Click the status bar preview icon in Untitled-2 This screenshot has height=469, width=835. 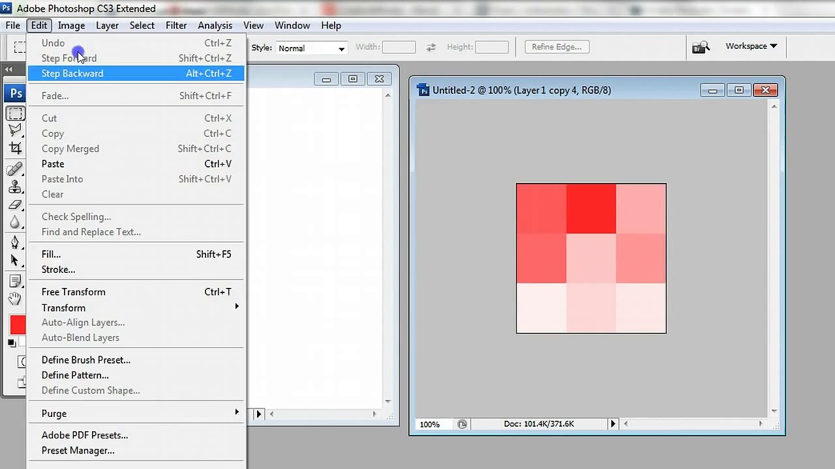coord(463,424)
